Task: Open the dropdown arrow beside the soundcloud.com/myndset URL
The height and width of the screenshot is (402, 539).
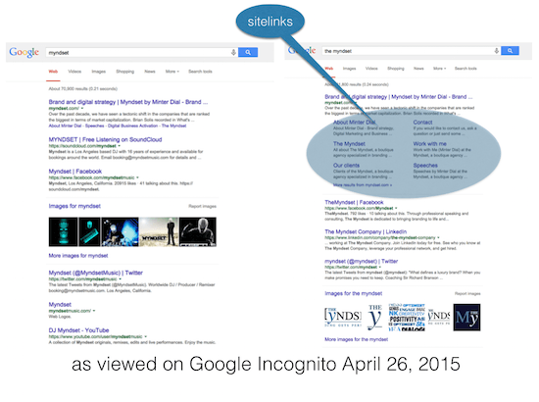Action: [x=120, y=146]
